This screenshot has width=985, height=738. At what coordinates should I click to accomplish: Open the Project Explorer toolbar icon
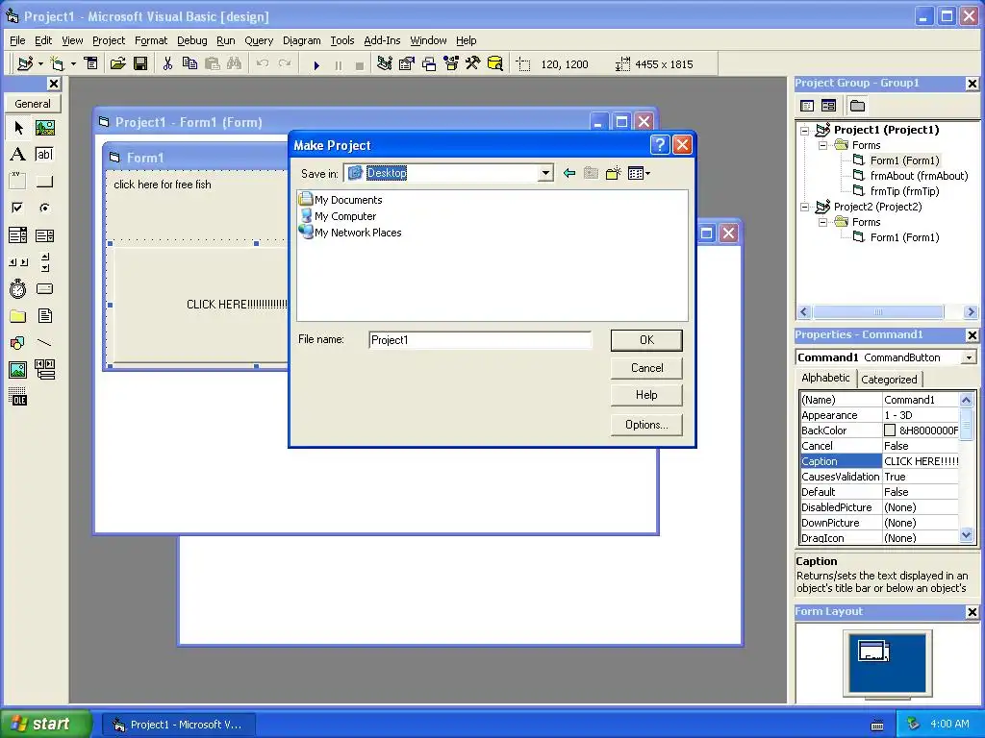[385, 63]
